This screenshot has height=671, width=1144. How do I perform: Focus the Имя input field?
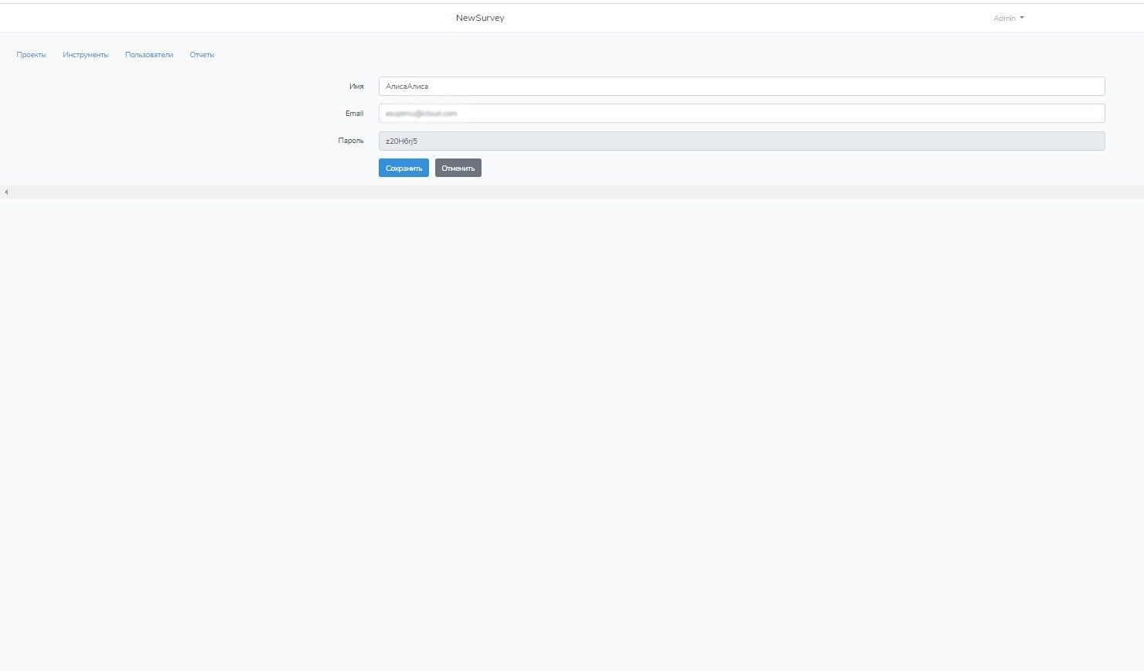click(741, 87)
